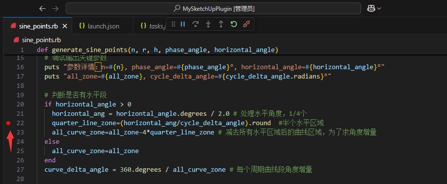Viewport: 447px width, 184px height.
Task: Close the sine_points.rb tab
Action: click(x=65, y=26)
